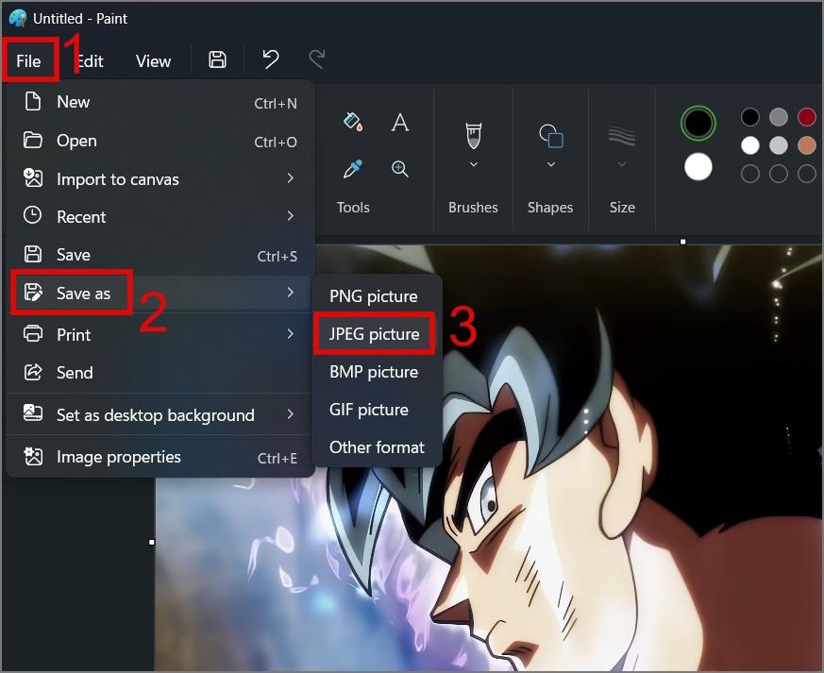Screen dimensions: 824x673
Task: Pick the light gray palette swatch
Action: 779,145
